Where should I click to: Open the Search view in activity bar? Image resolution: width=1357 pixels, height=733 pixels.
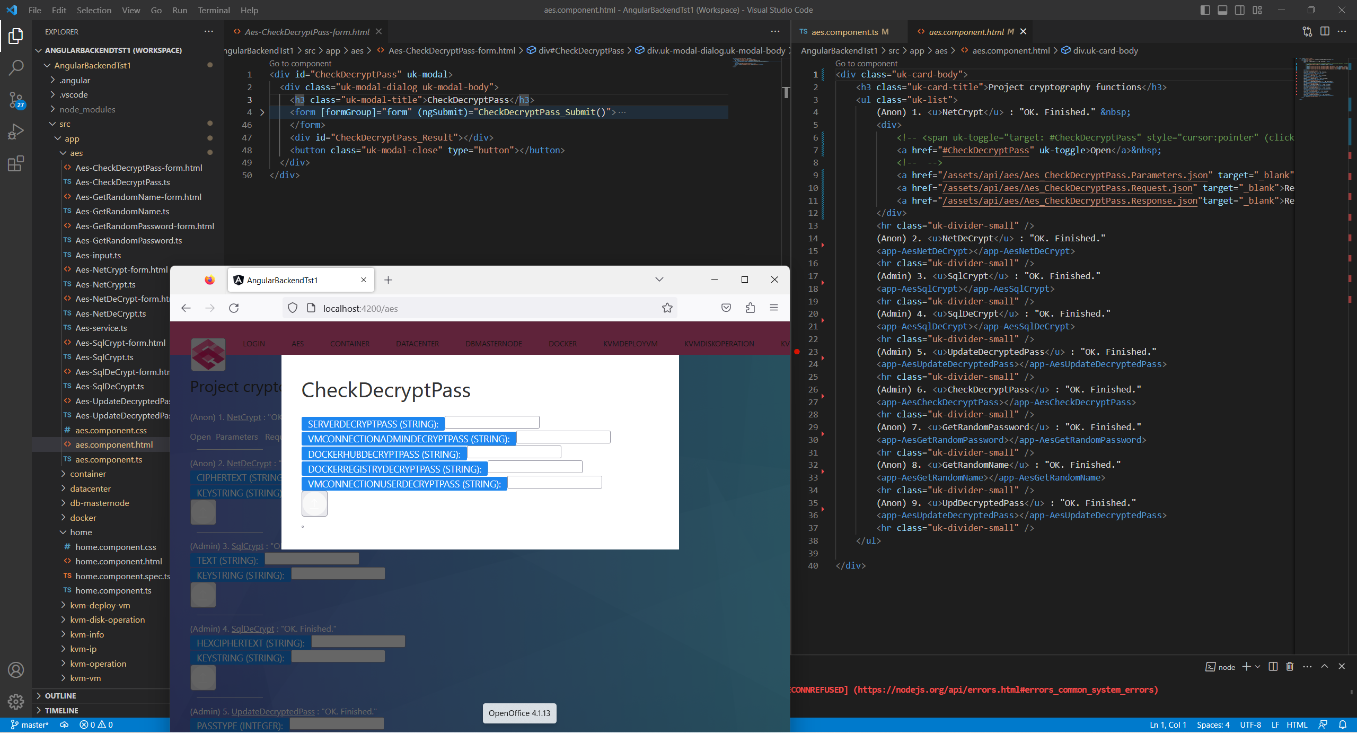[x=16, y=67]
